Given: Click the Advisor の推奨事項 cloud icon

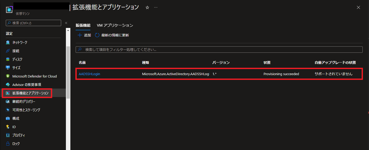Looking at the screenshot, I should (8, 85).
